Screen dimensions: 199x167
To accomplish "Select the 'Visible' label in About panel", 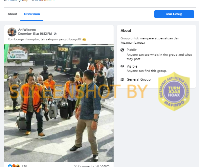I will point(132,66).
